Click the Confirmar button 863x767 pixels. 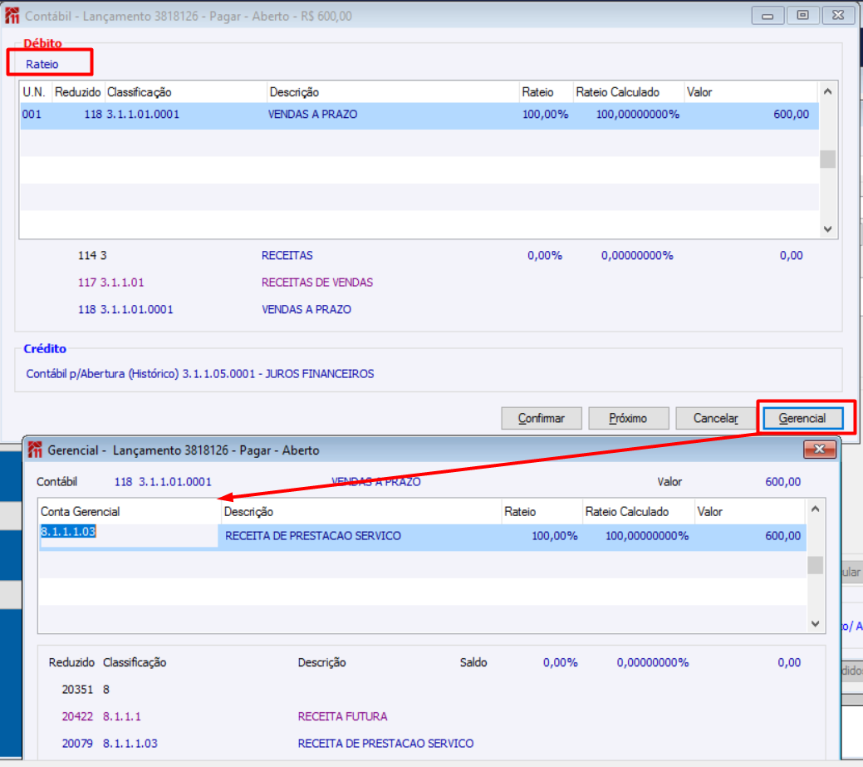(541, 419)
